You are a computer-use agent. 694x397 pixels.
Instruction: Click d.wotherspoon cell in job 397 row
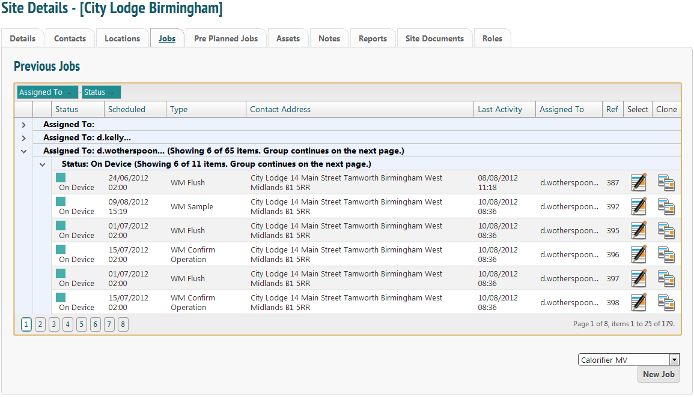coord(569,279)
